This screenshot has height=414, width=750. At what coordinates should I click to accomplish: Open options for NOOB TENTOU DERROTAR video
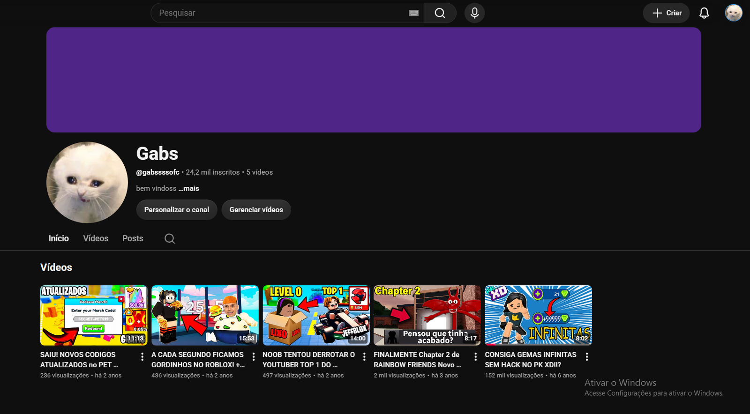[365, 357]
